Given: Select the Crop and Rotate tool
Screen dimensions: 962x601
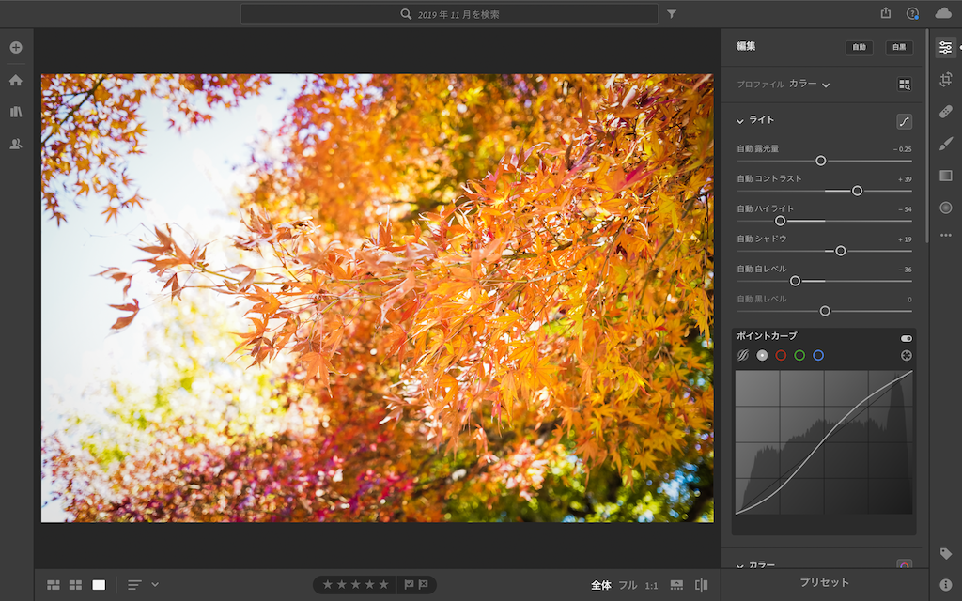Looking at the screenshot, I should point(945,79).
